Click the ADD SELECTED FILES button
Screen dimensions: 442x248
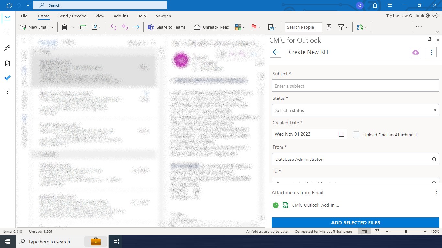pos(355,222)
